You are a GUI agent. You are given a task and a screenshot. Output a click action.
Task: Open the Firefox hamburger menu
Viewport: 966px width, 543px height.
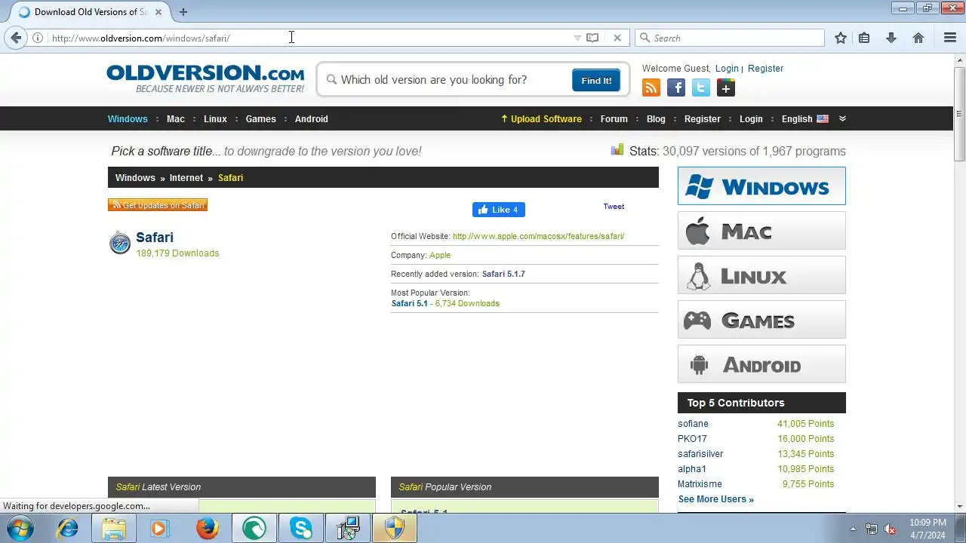950,38
